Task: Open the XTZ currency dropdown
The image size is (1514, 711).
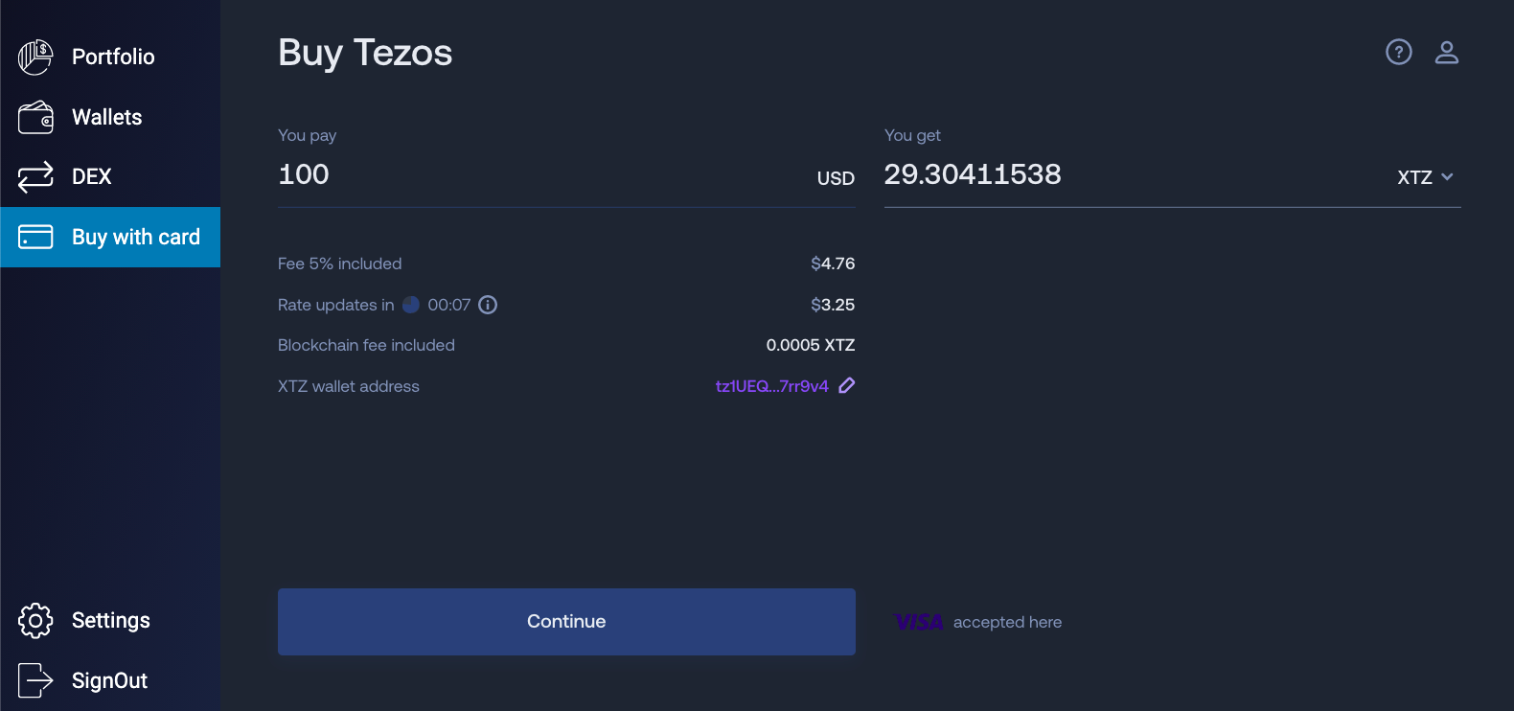Action: [x=1425, y=176]
